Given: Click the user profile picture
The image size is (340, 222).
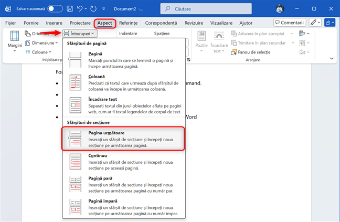Looking at the screenshot, I should [x=280, y=9].
